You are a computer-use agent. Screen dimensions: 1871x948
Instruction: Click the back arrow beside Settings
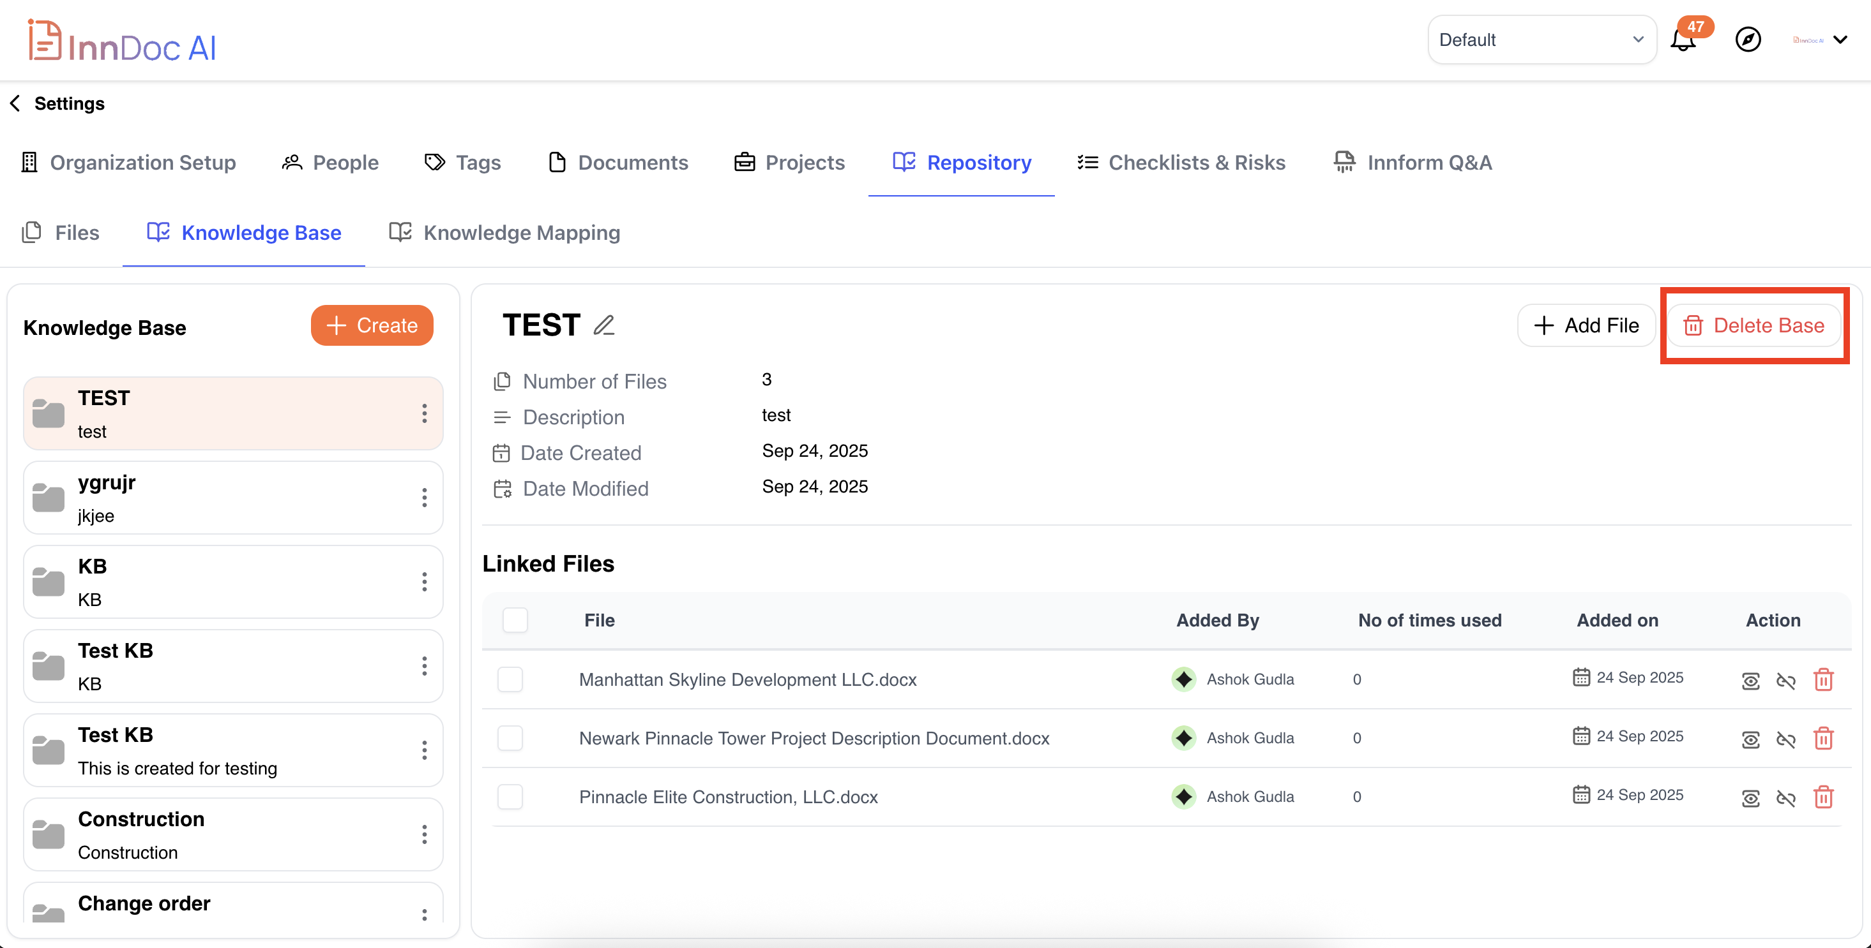[x=15, y=103]
